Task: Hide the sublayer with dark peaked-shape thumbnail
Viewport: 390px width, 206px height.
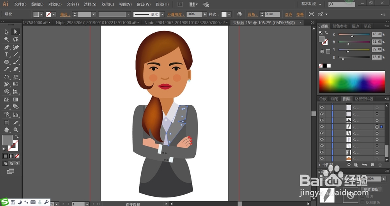Action: coord(322,120)
